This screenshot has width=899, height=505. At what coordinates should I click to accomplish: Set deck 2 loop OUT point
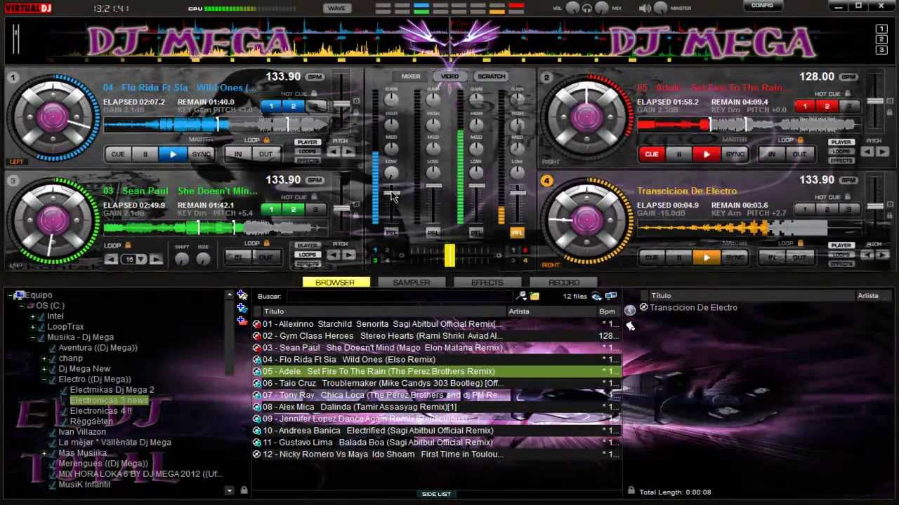tap(799, 154)
